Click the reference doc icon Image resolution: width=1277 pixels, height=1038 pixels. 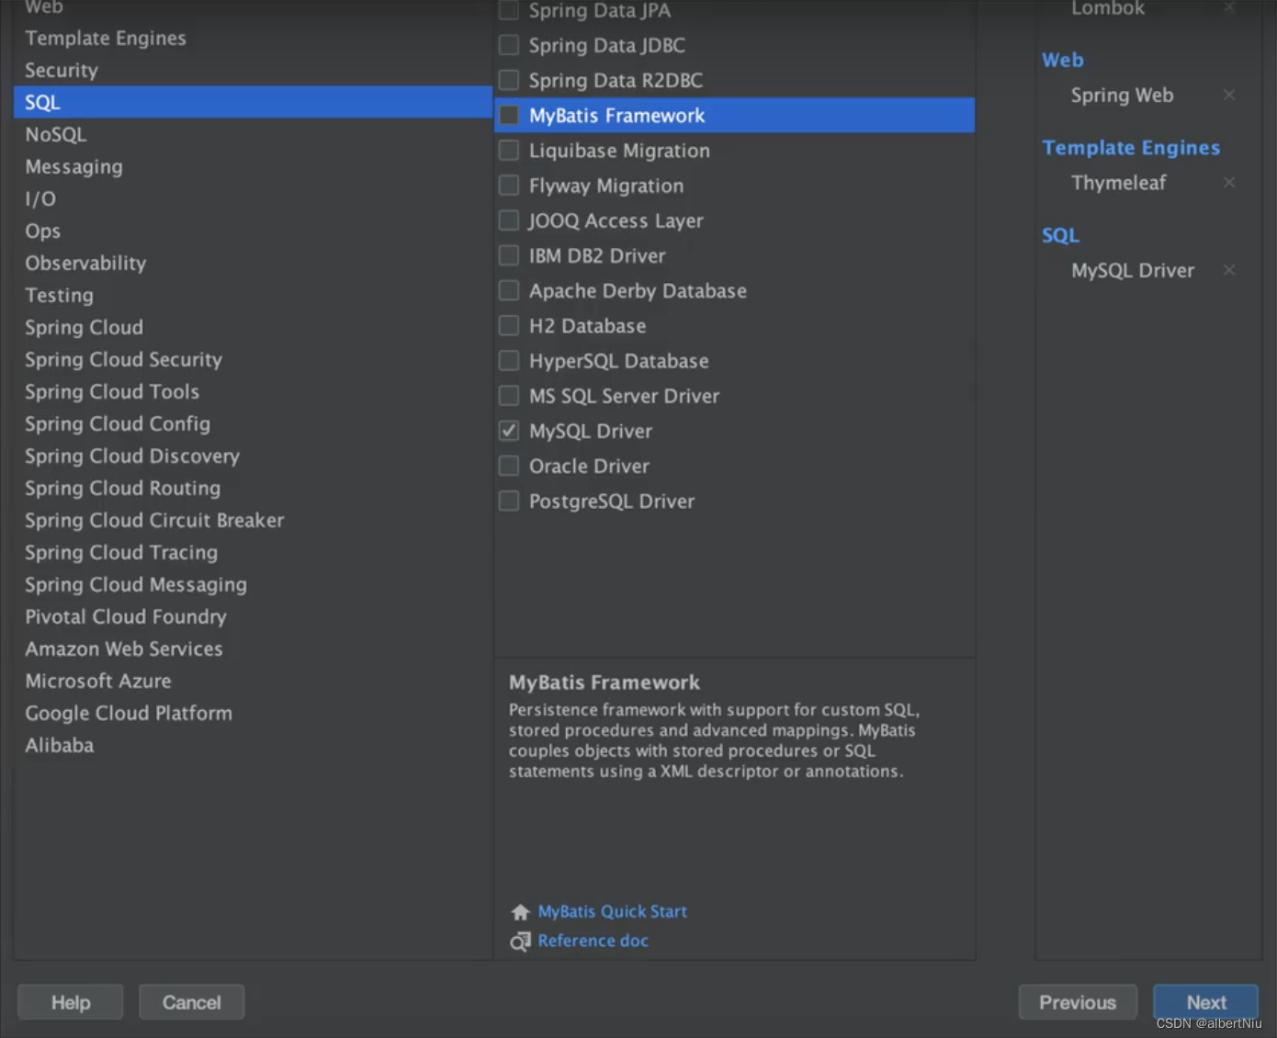point(521,942)
